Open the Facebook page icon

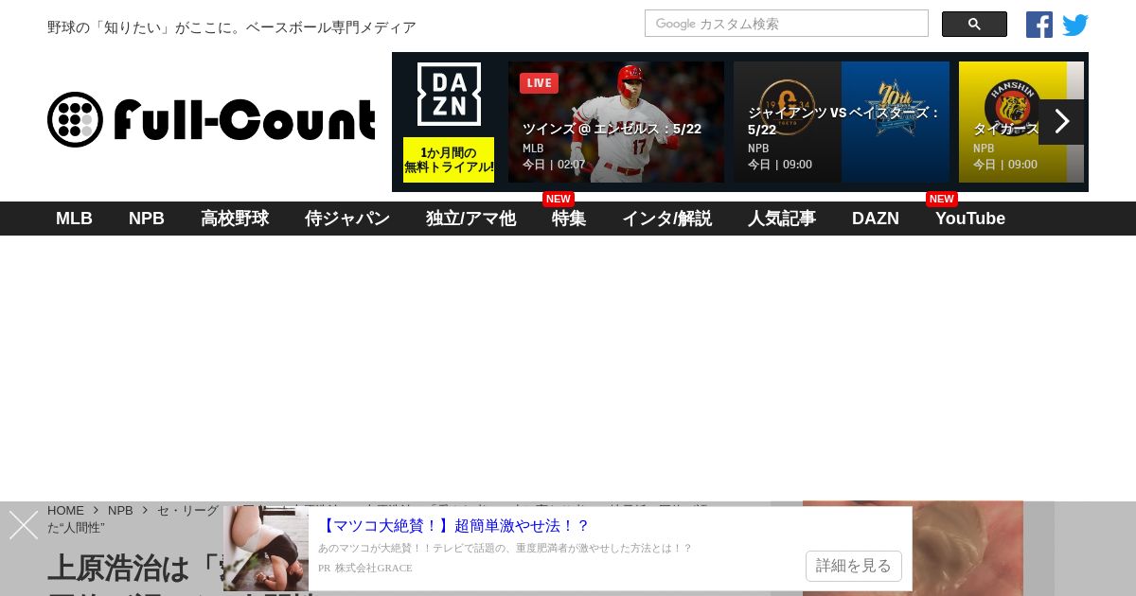(1039, 25)
